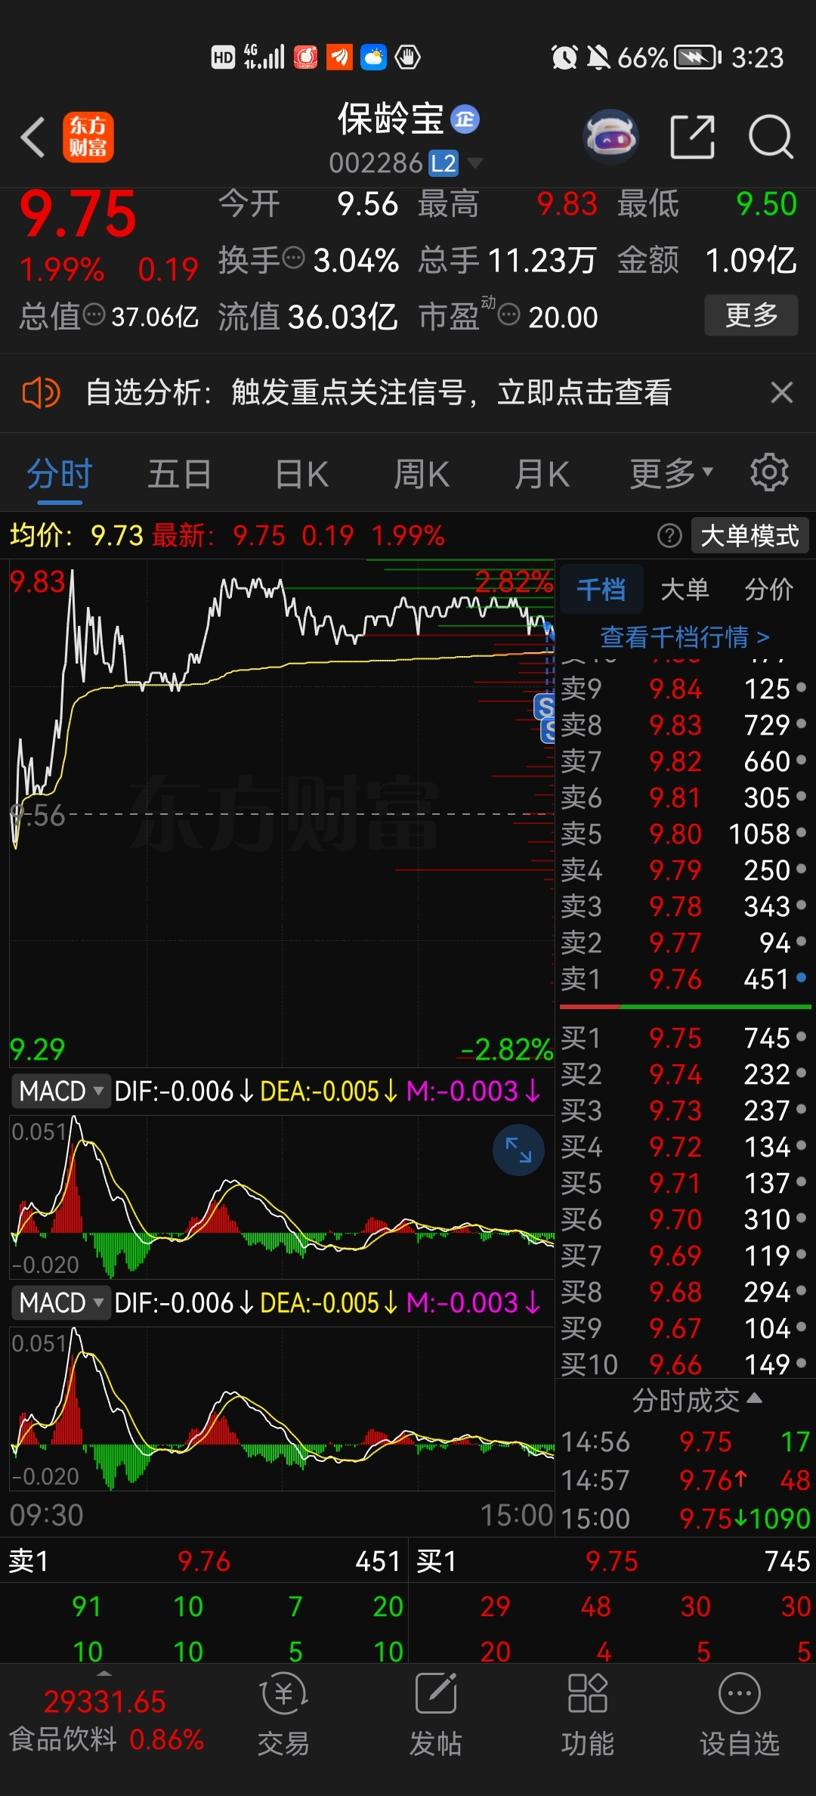The image size is (816, 1796).
Task: Open 查看千档行情 link
Action: (x=685, y=637)
